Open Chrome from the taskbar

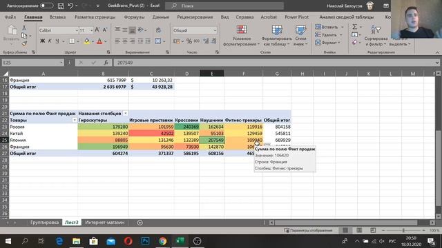click(x=163, y=241)
